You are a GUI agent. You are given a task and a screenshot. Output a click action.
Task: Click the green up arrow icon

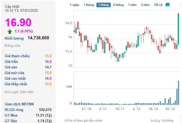tap(10, 31)
